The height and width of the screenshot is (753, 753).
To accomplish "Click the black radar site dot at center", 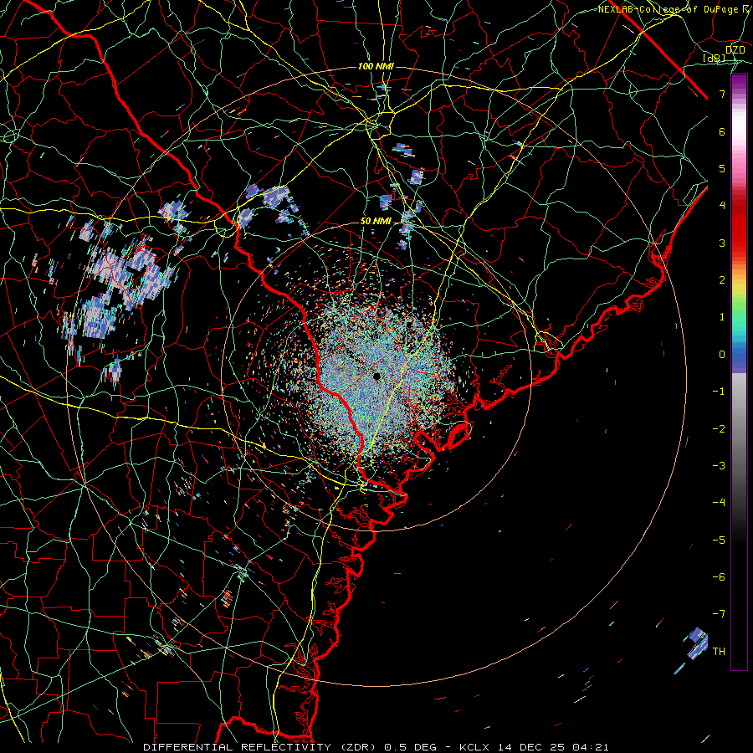I will pyautogui.click(x=376, y=376).
